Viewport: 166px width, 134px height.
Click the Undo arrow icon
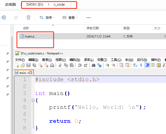(x=80, y=65)
